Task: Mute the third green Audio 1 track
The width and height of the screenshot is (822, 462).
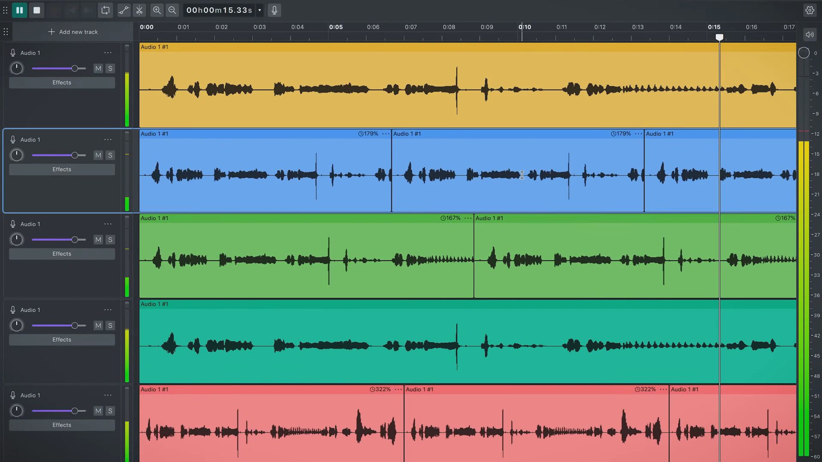Action: (98, 240)
